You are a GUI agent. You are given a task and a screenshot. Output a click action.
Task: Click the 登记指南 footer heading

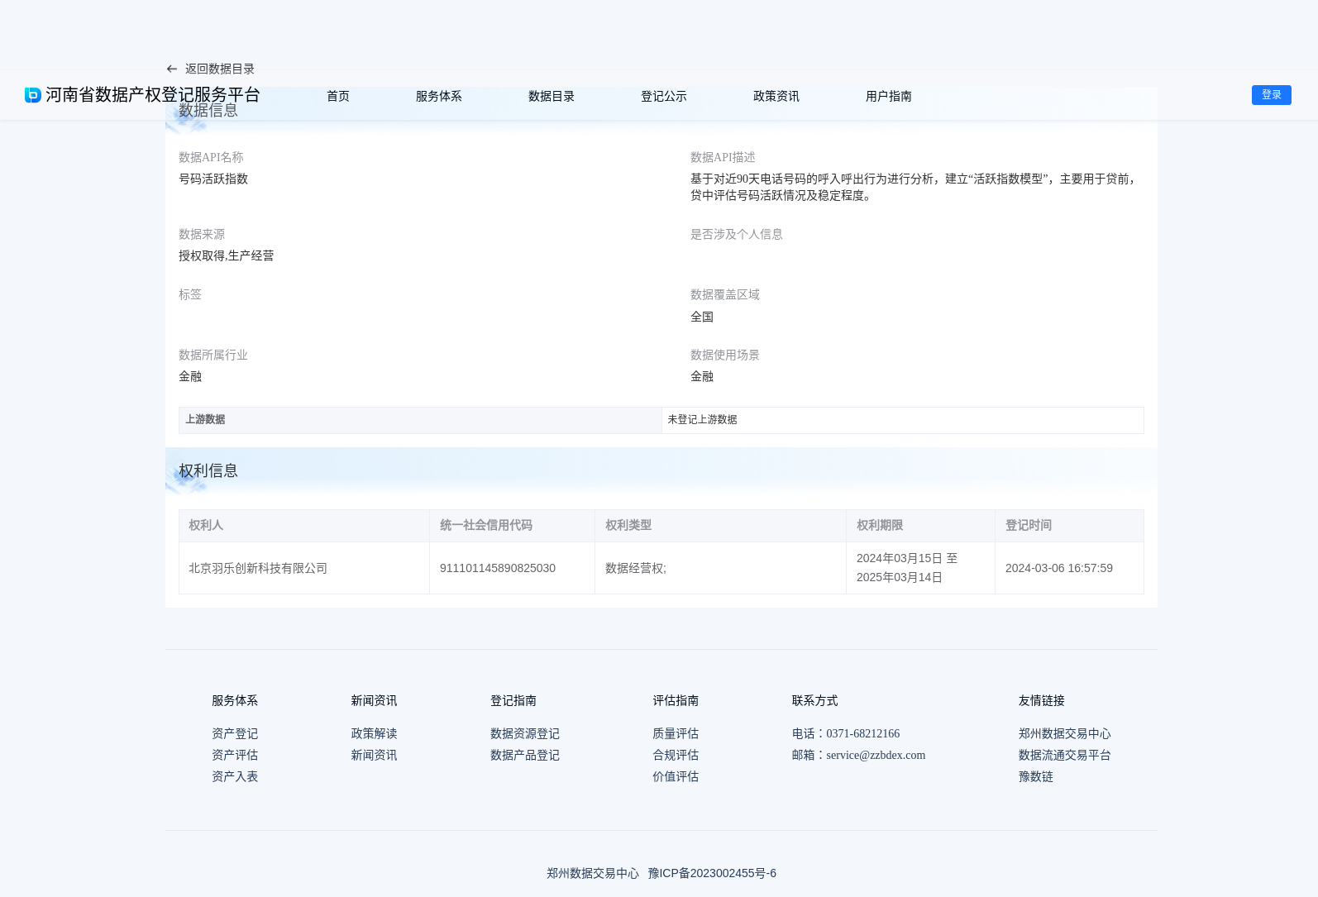point(513,701)
